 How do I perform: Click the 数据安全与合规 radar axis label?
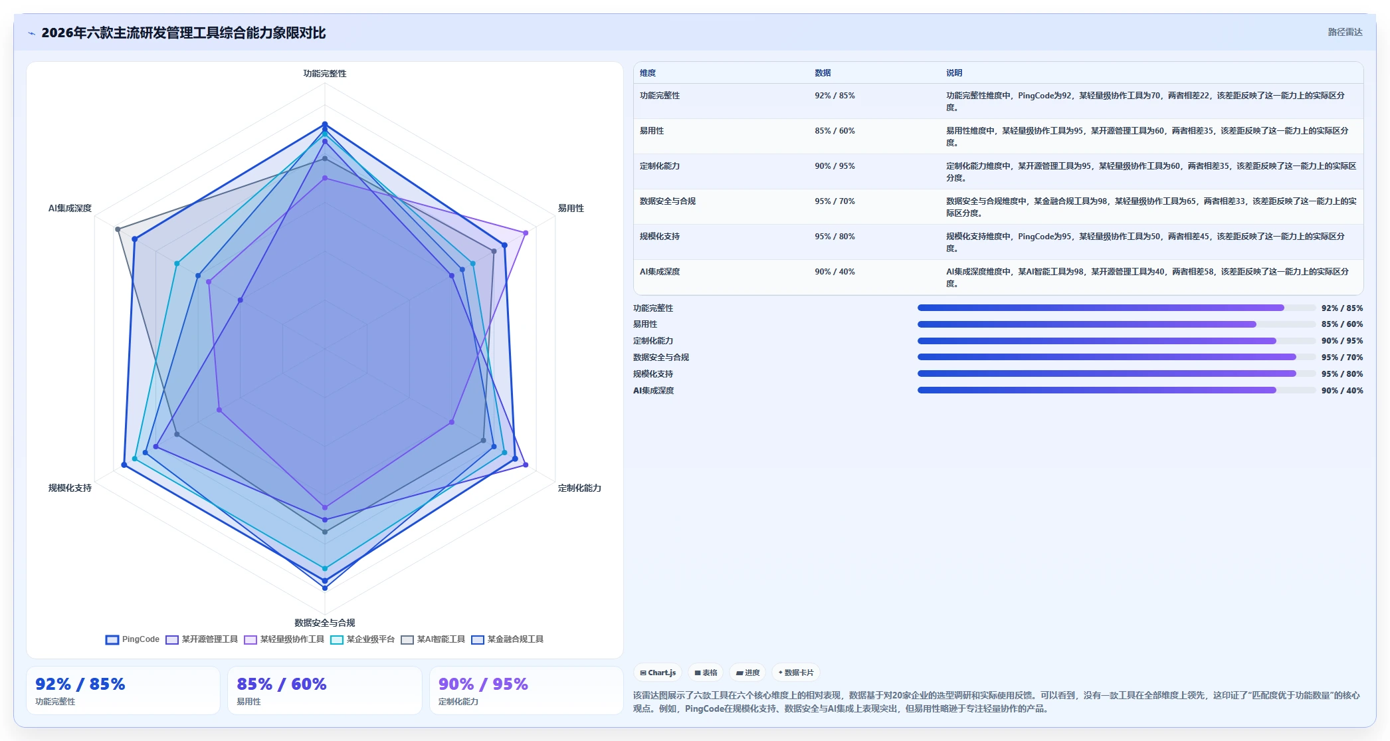click(x=325, y=623)
